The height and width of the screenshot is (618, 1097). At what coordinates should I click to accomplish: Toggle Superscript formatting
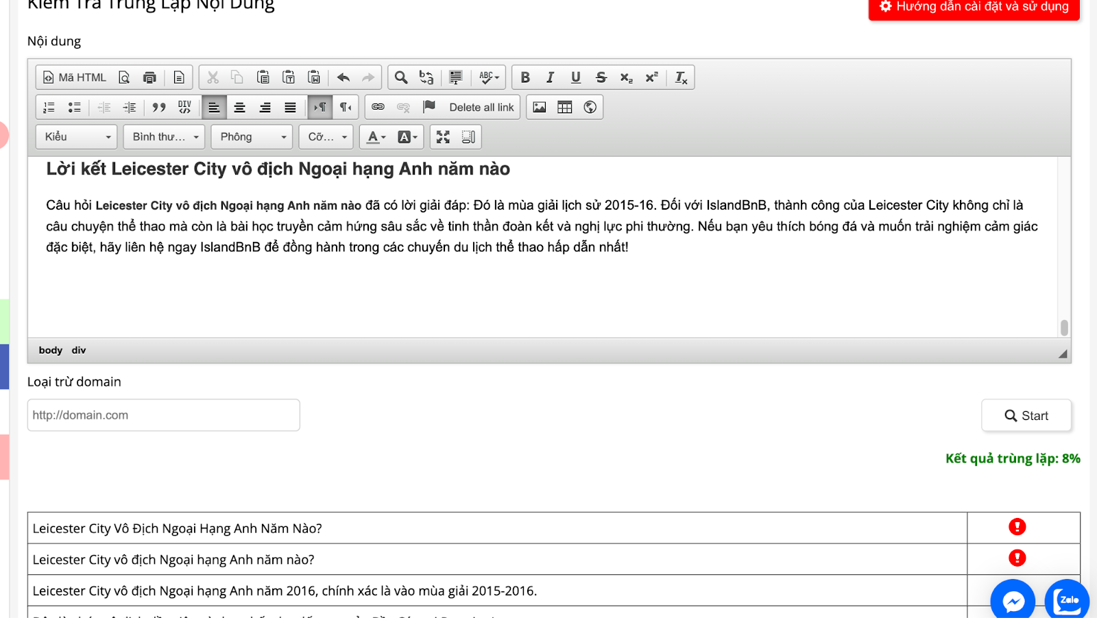651,77
